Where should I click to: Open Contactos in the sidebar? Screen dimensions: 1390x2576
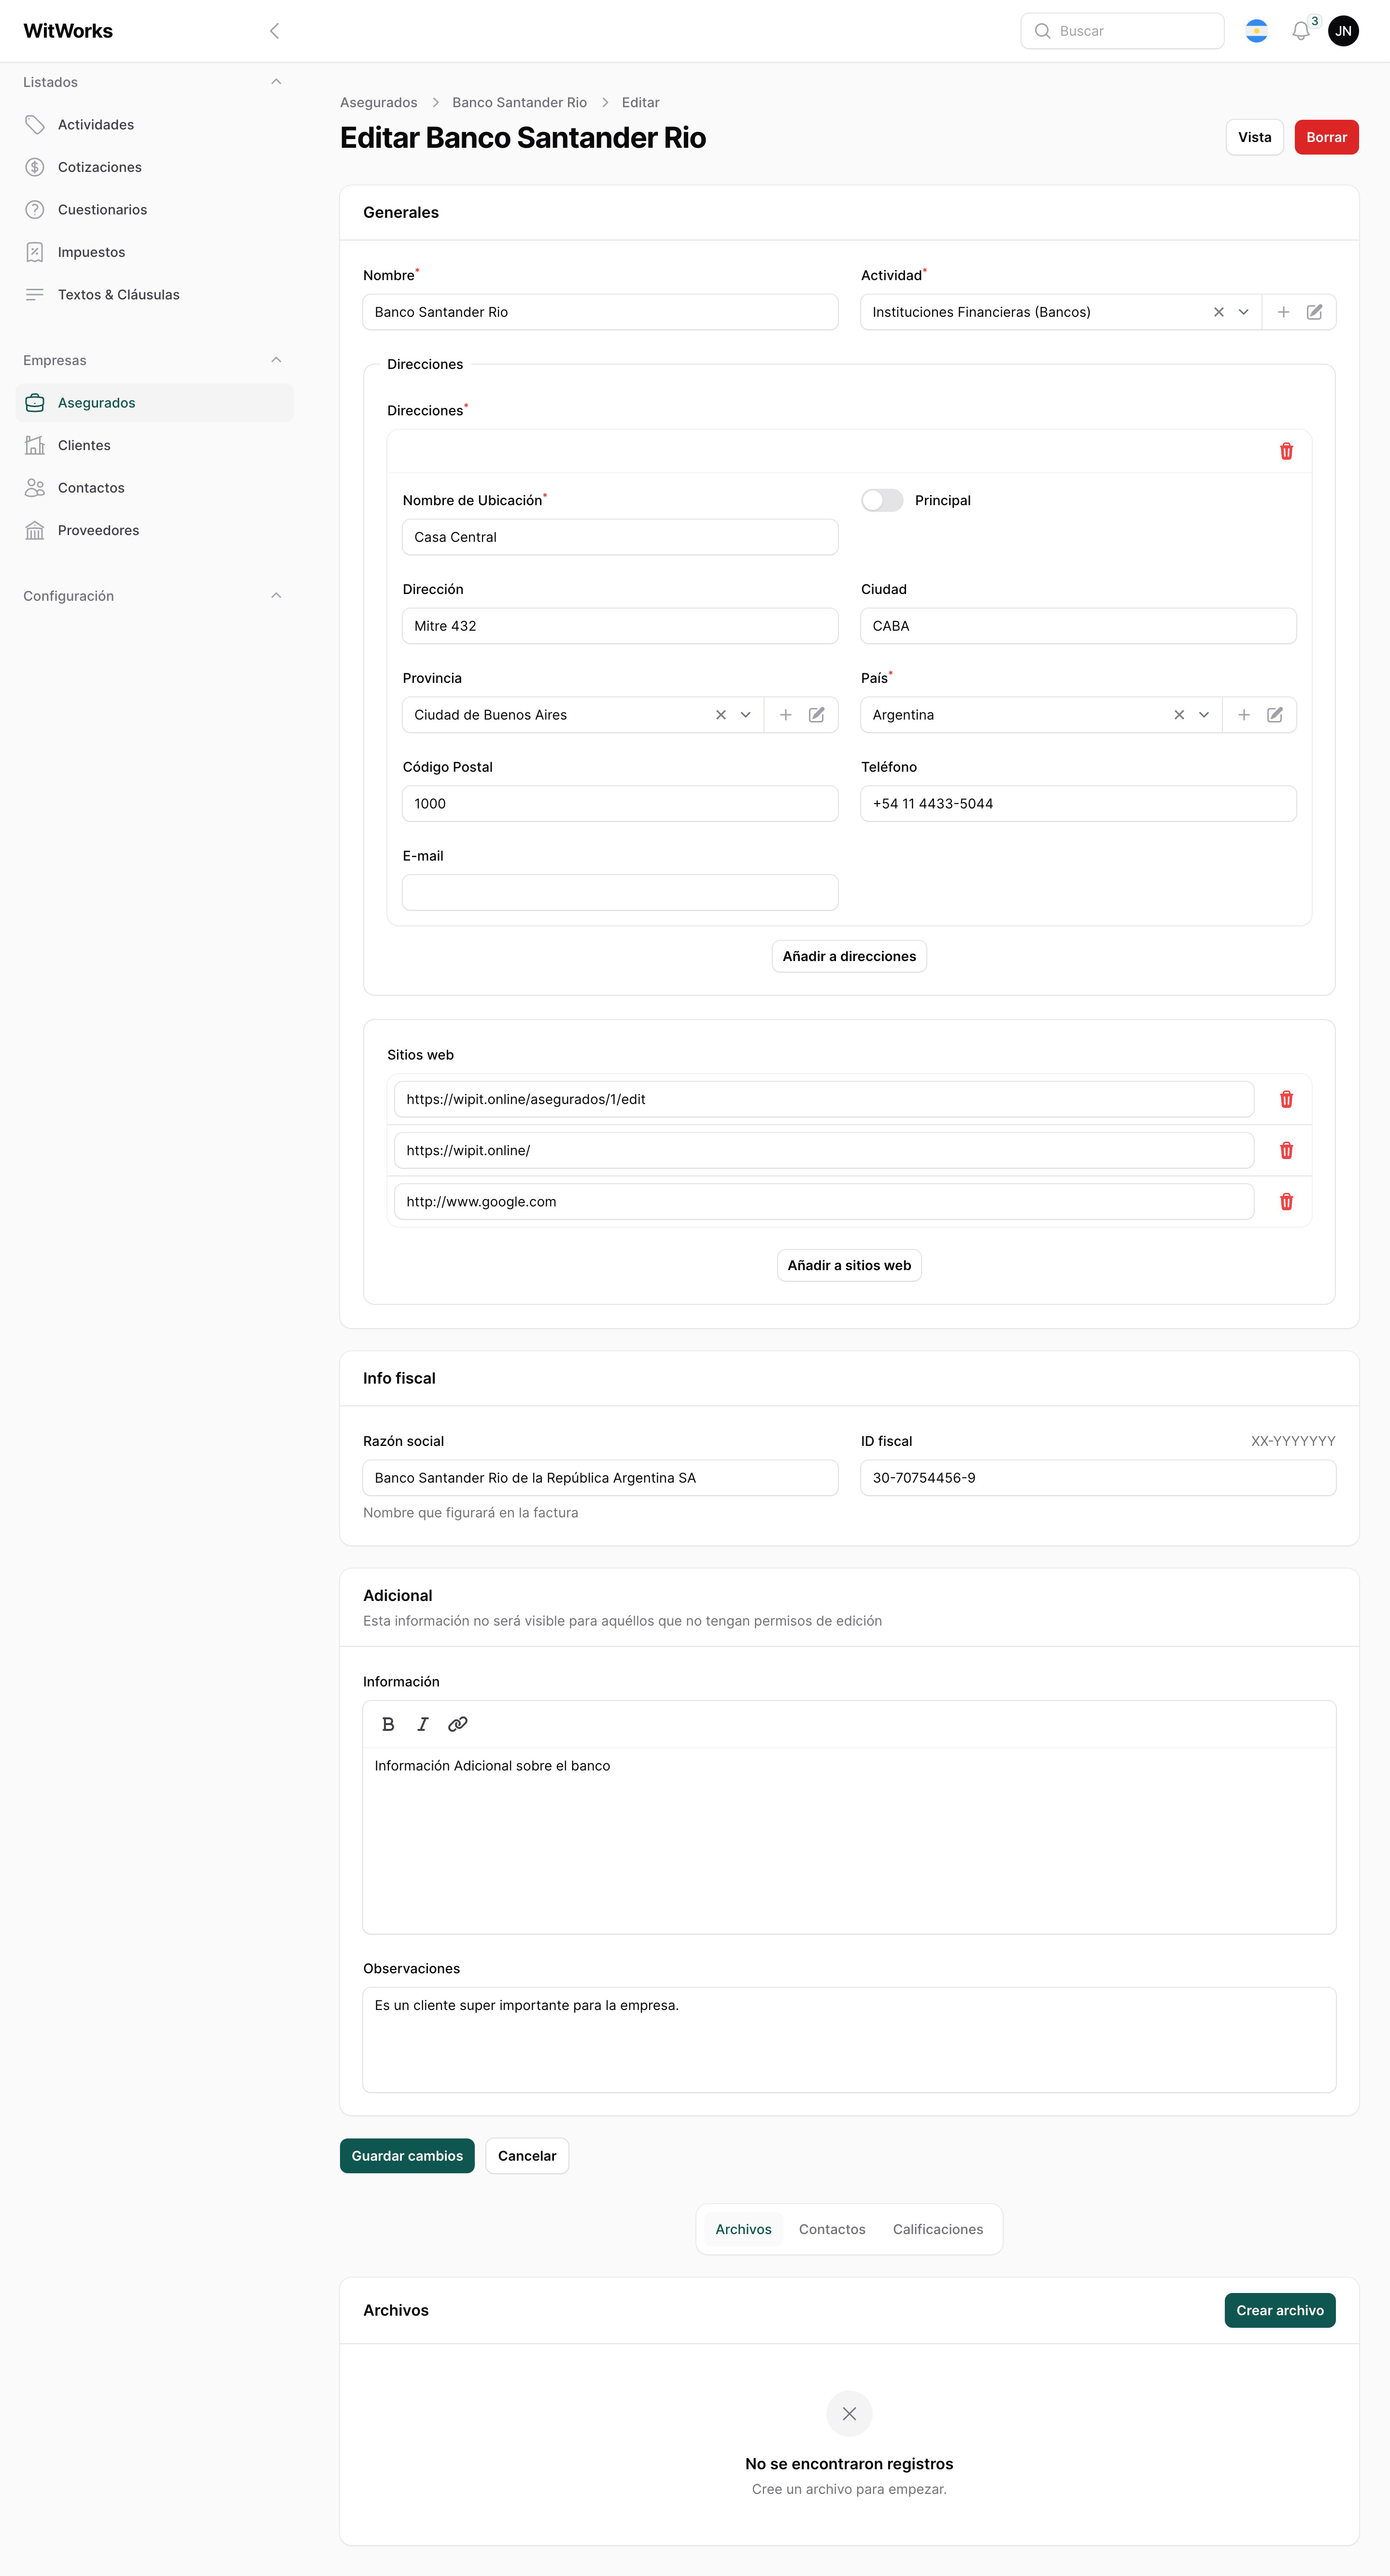click(155, 488)
